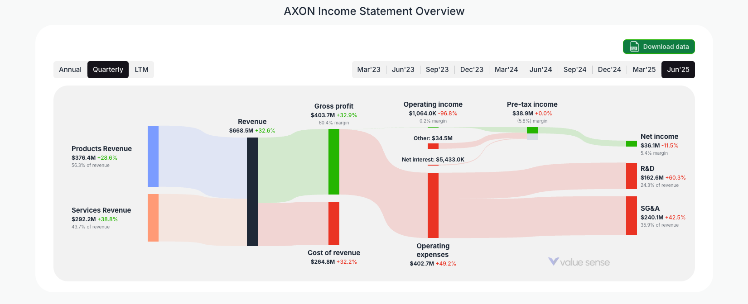748x304 pixels.
Task: Click the Services Revenue label
Action: (101, 210)
